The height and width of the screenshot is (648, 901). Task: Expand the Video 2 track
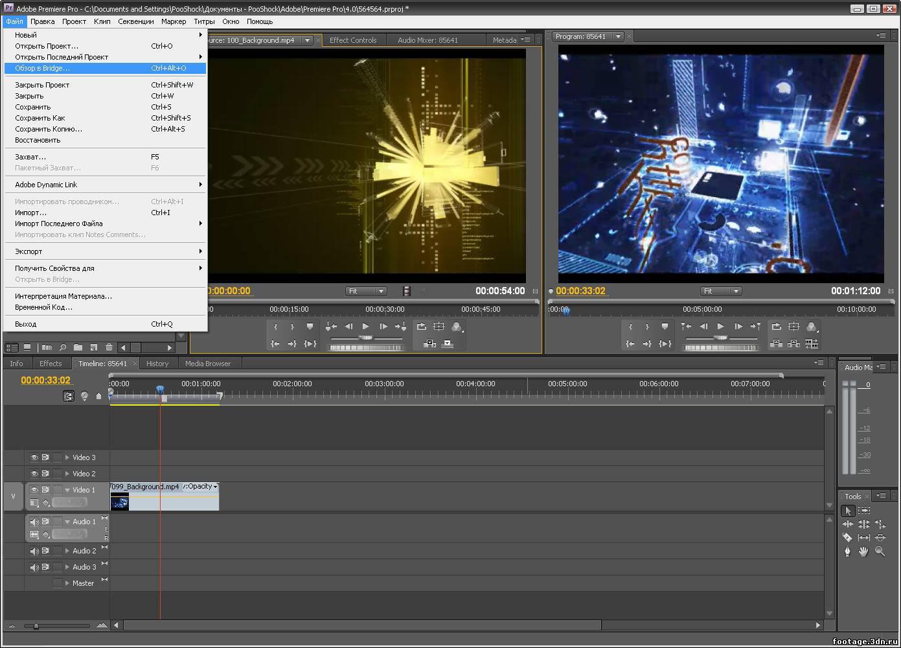(x=67, y=474)
